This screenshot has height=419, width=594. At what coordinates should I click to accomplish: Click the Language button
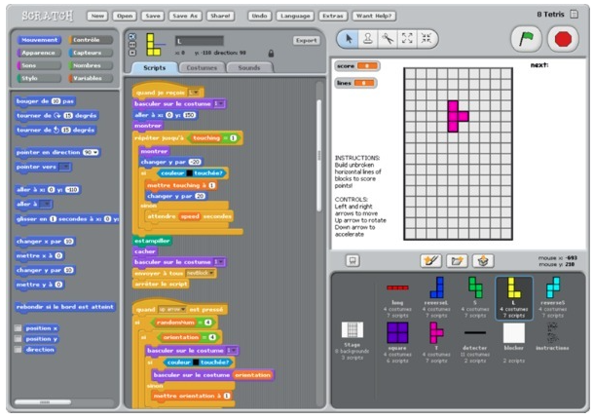[295, 16]
